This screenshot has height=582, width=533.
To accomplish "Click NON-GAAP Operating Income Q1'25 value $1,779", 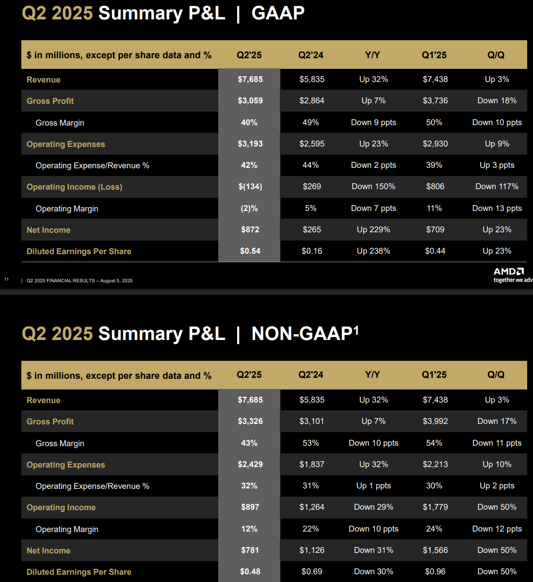I will [436, 507].
